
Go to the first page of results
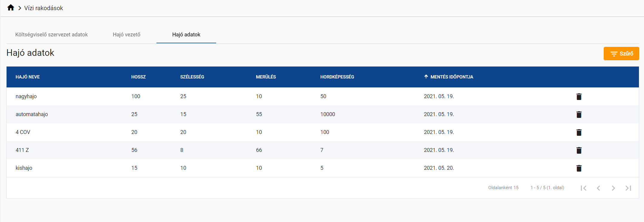click(583, 188)
